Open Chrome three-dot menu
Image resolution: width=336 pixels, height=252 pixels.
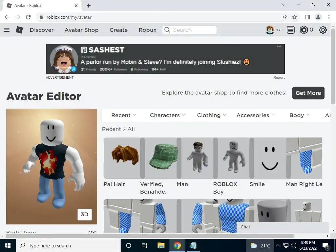point(329,17)
